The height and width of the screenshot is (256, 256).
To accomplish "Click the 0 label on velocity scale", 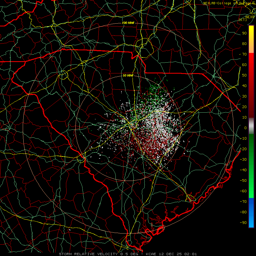I will point(245,128).
